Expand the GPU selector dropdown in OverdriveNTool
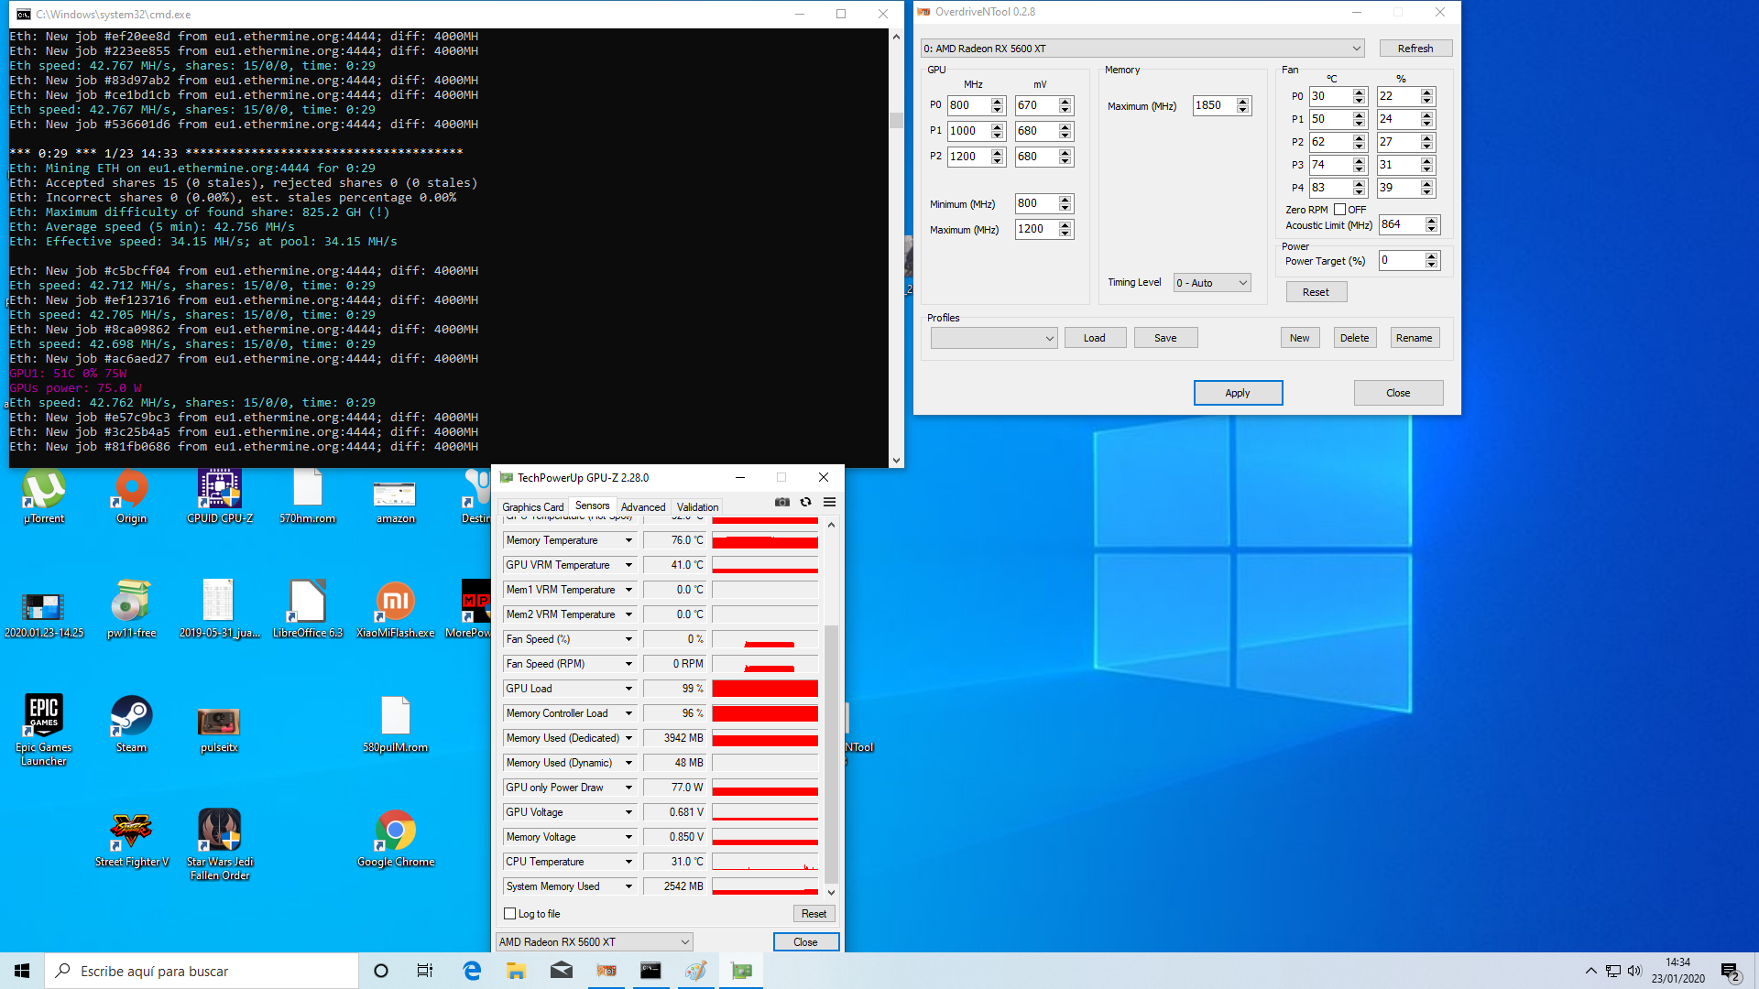 click(1142, 49)
